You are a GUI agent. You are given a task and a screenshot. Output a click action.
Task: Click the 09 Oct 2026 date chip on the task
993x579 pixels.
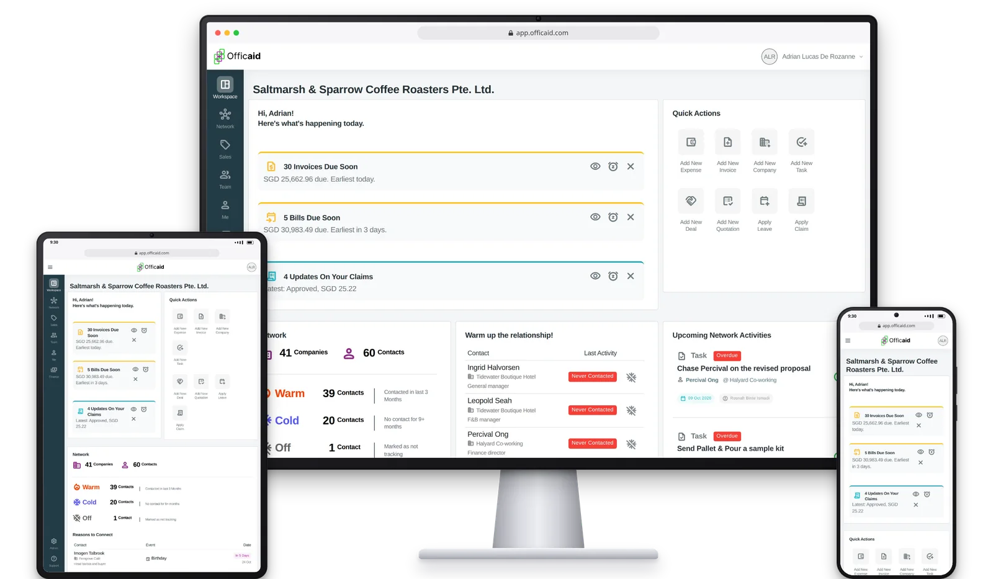click(x=696, y=398)
